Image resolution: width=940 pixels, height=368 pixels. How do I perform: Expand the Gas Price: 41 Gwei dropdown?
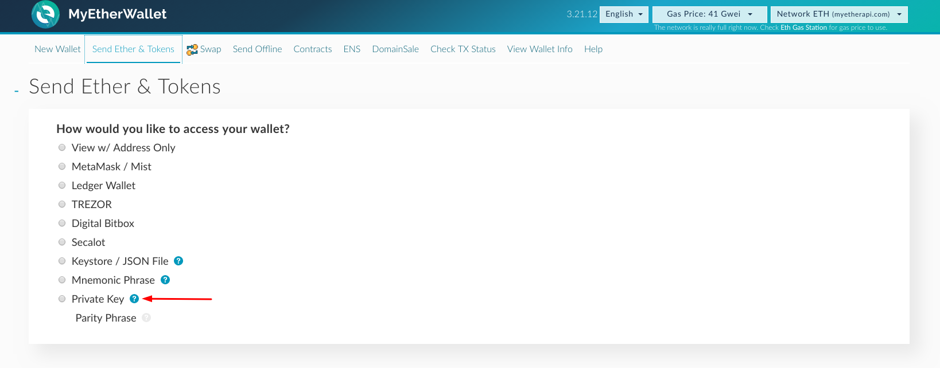click(709, 14)
